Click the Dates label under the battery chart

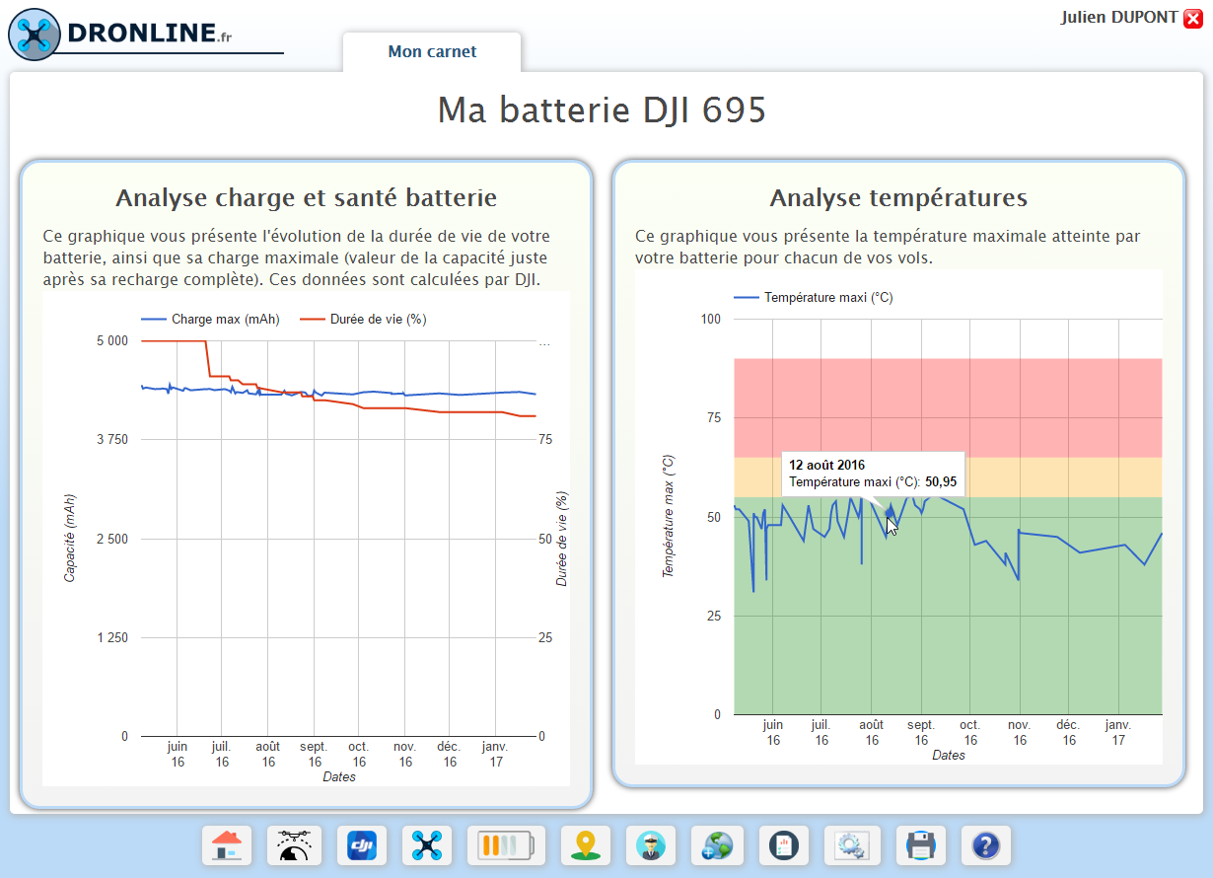click(339, 777)
